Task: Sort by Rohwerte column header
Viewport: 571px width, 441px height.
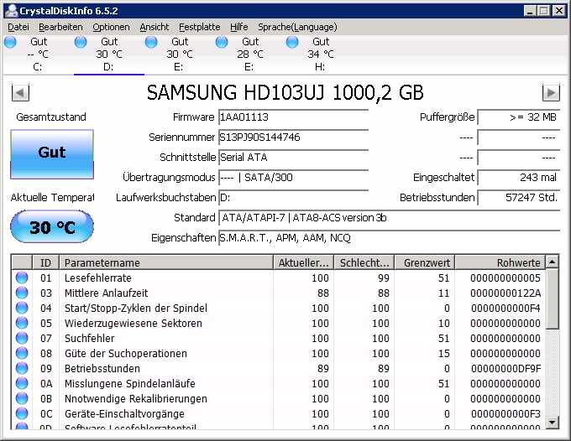Action: (500, 262)
